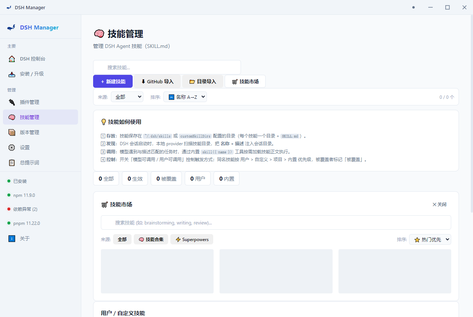
Task: Select market source Superpowers chip
Action: tap(192, 240)
